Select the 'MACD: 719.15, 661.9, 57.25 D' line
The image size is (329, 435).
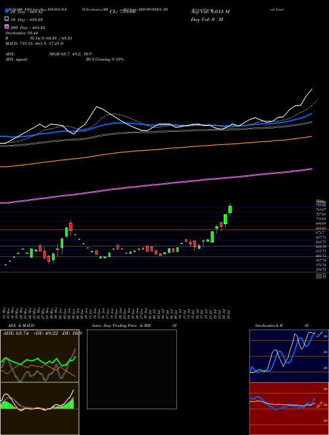coord(34,43)
